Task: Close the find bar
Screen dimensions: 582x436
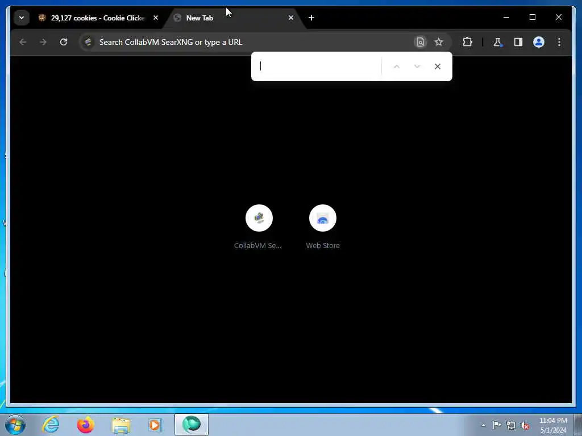Action: click(x=438, y=67)
